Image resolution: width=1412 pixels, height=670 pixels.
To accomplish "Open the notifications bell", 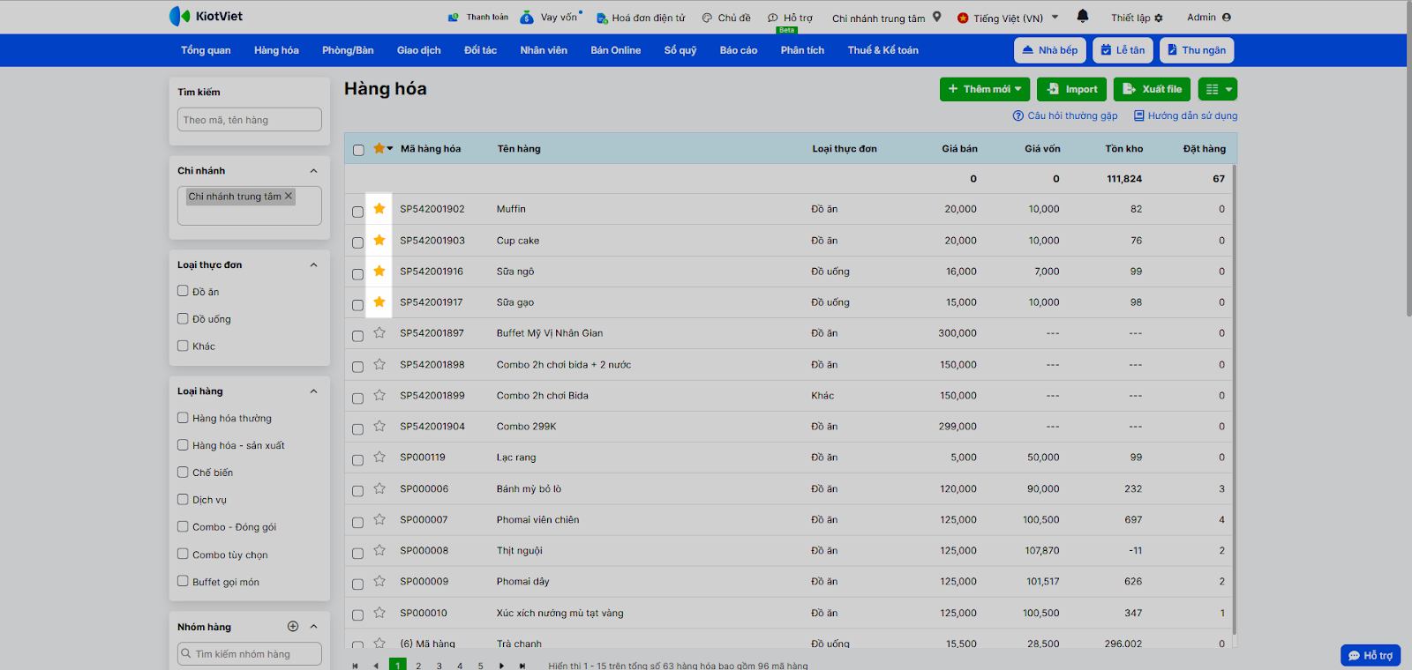I will coord(1083,16).
